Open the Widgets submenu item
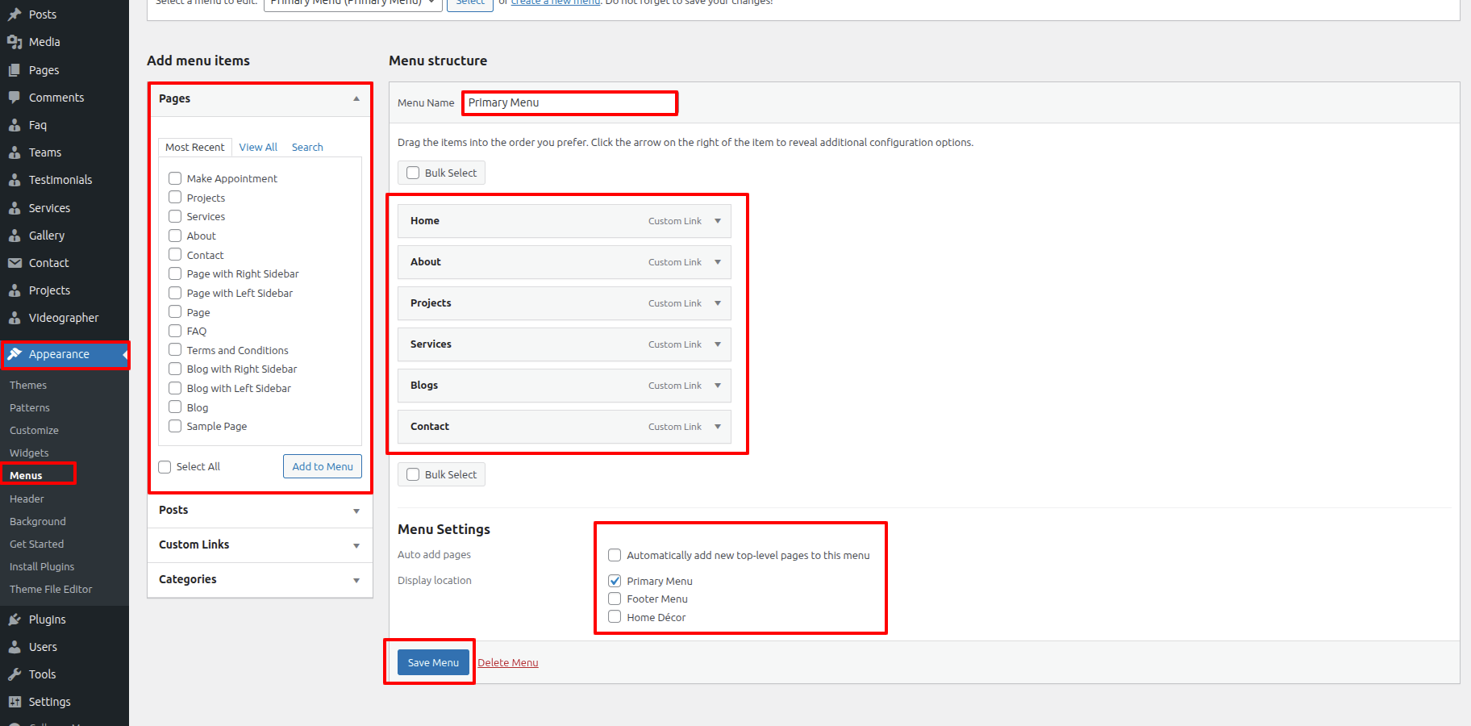Image resolution: width=1471 pixels, height=726 pixels. [29, 453]
